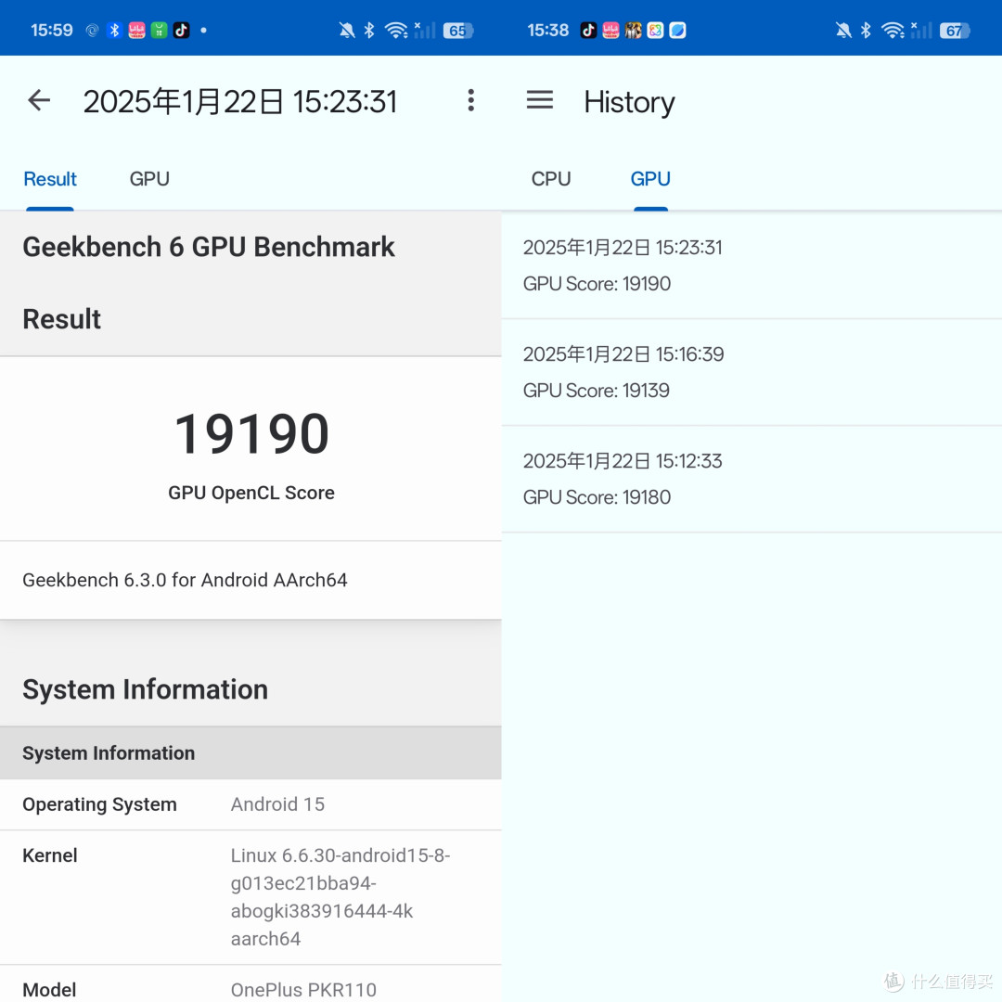
Task: Tap the swirl notification icon beside 15:59
Action: [92, 30]
